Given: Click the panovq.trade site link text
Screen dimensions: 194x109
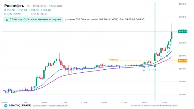Looking at the screenshot, I should click(40, 106).
